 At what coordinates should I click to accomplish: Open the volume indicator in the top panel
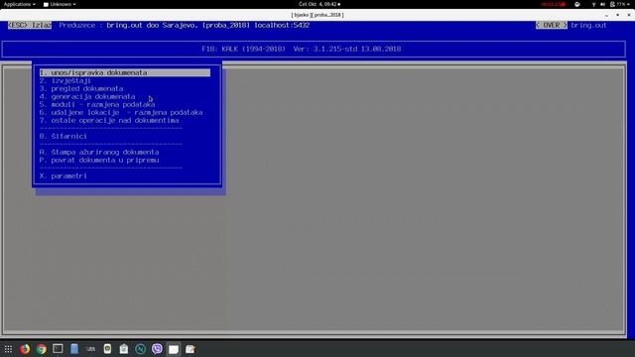pyautogui.click(x=602, y=4)
